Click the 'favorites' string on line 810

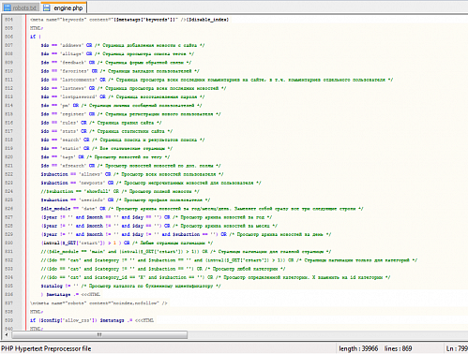(x=74, y=71)
